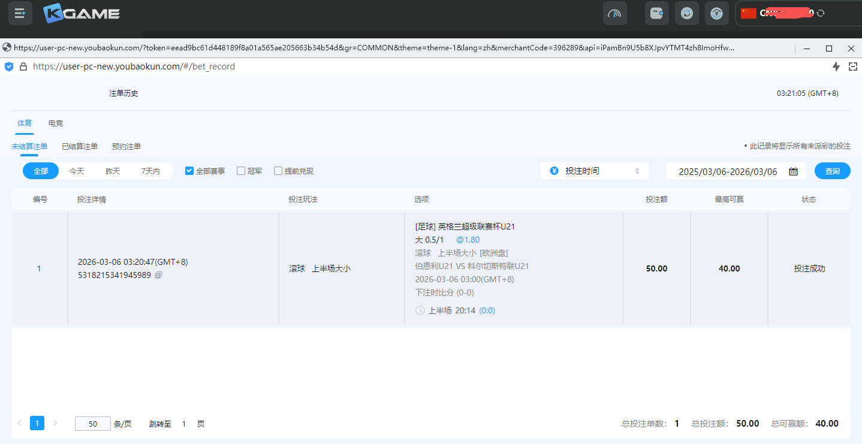
Task: Open the calendar date picker icon
Action: pos(793,171)
